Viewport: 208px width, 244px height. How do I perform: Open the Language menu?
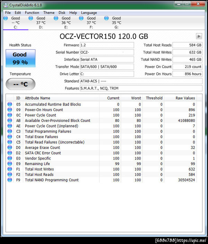pos(89,12)
